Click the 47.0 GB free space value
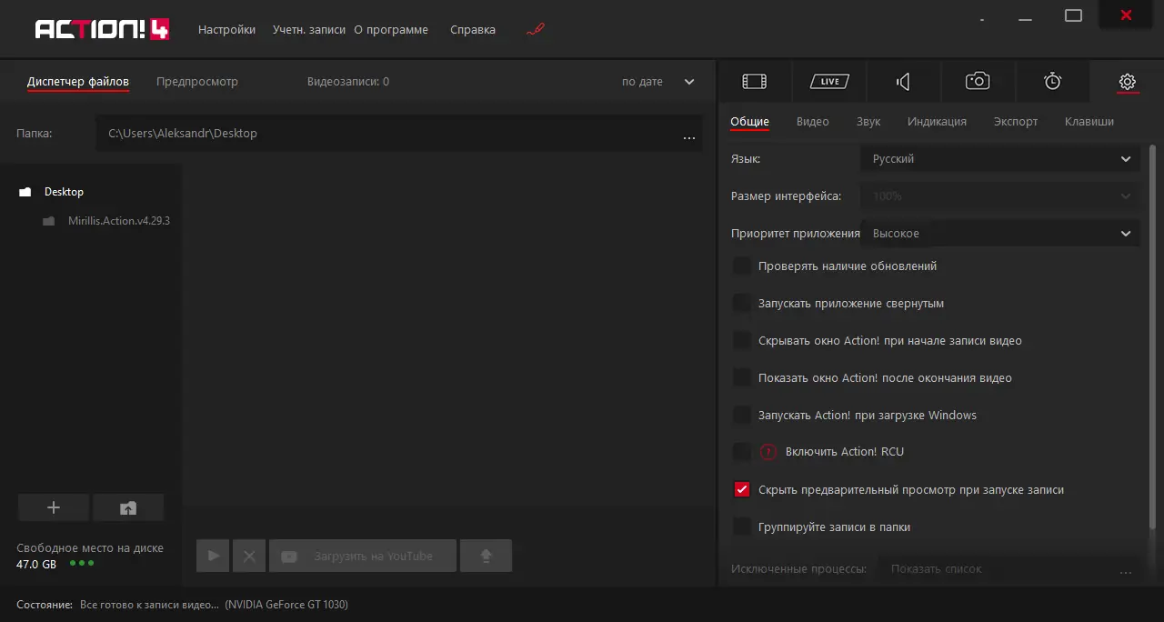This screenshot has height=622, width=1164. click(36, 565)
